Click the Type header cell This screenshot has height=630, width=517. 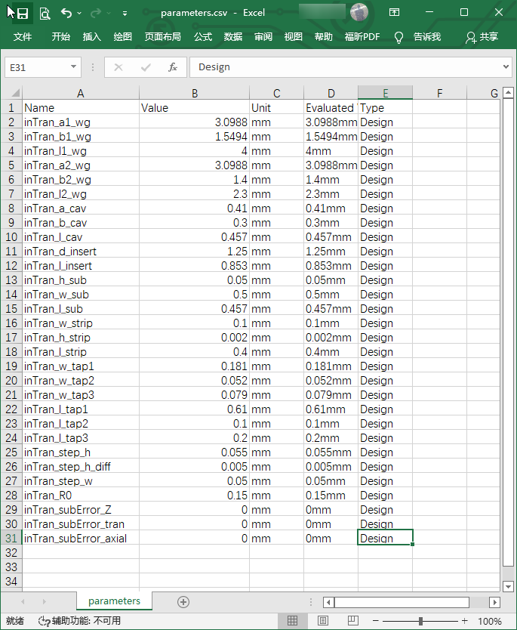[386, 108]
